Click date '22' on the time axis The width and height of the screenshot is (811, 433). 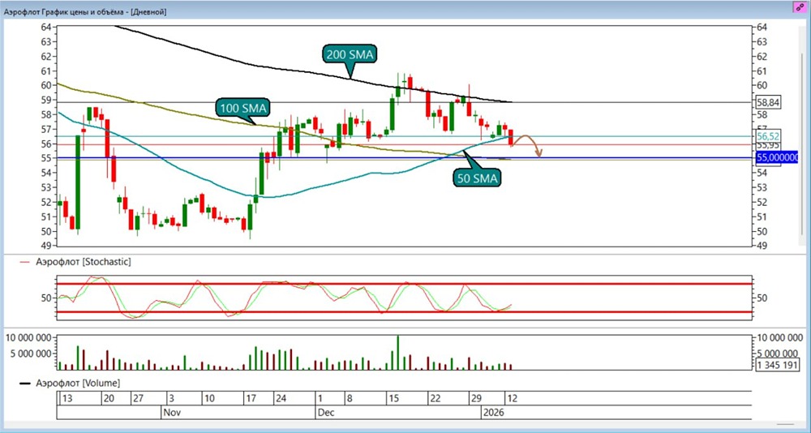tap(434, 399)
